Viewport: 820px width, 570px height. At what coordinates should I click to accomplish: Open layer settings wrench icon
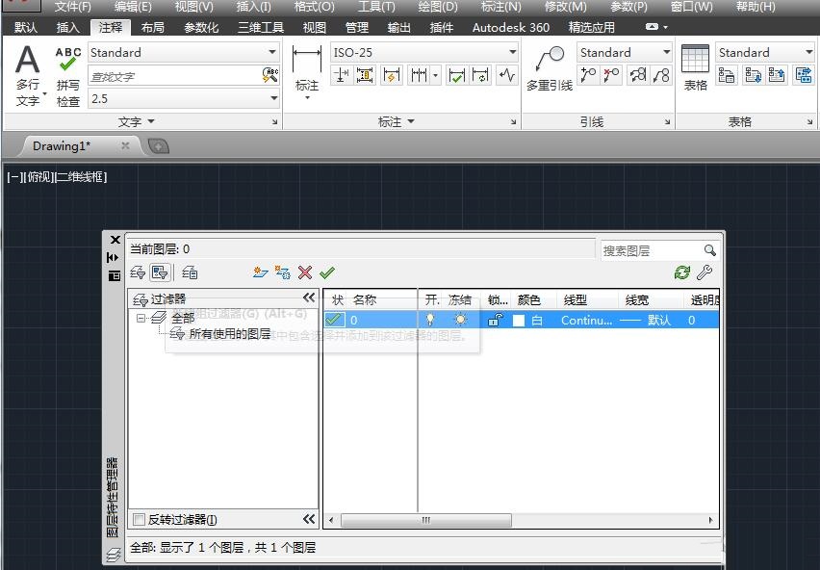pos(705,272)
